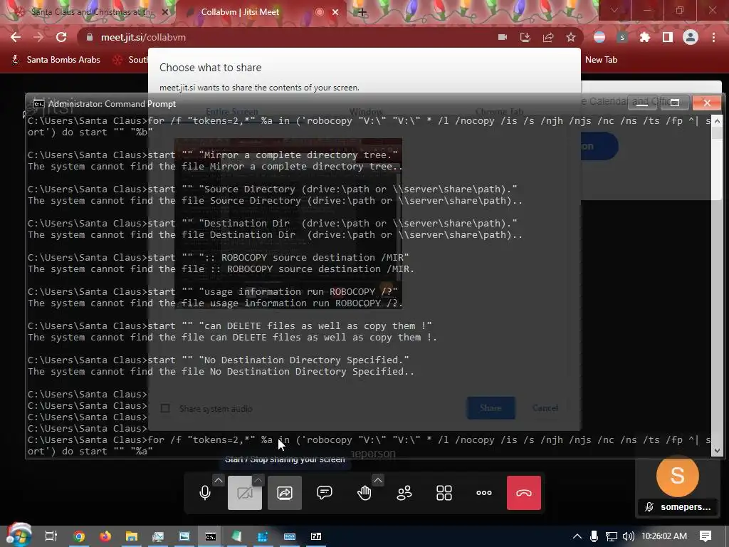The height and width of the screenshot is (547, 729).
Task: Expand audio settings arrow above microphone
Action: (x=219, y=480)
